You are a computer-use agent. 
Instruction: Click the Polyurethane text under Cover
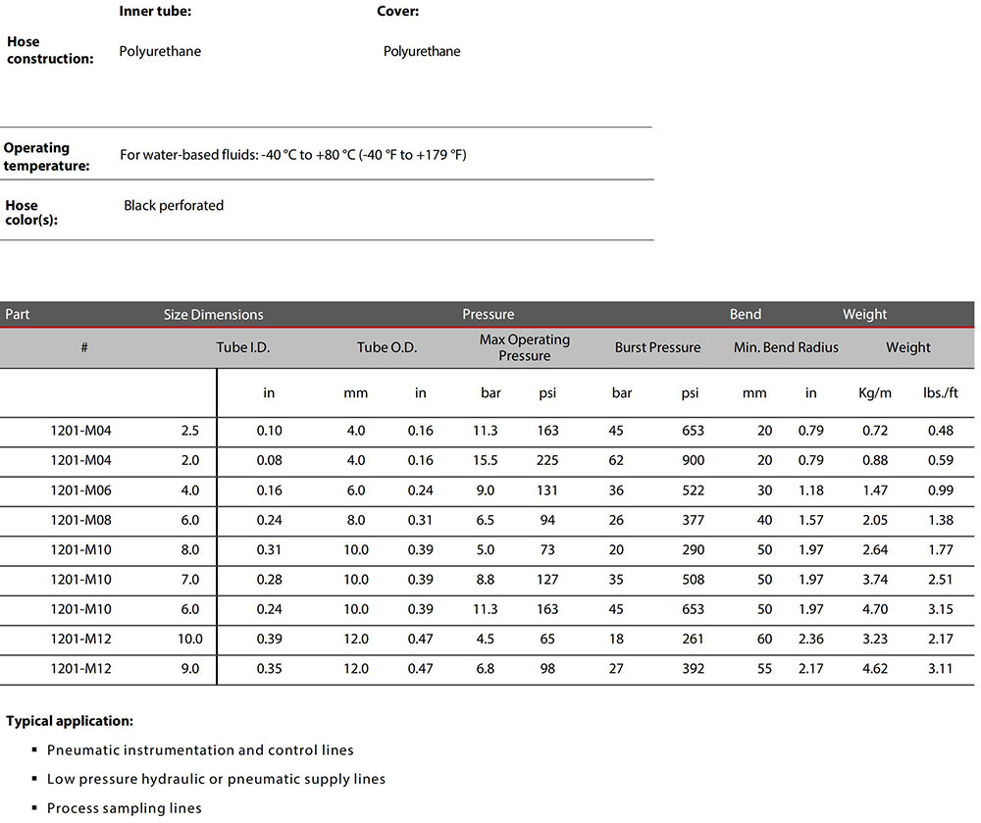coord(422,51)
